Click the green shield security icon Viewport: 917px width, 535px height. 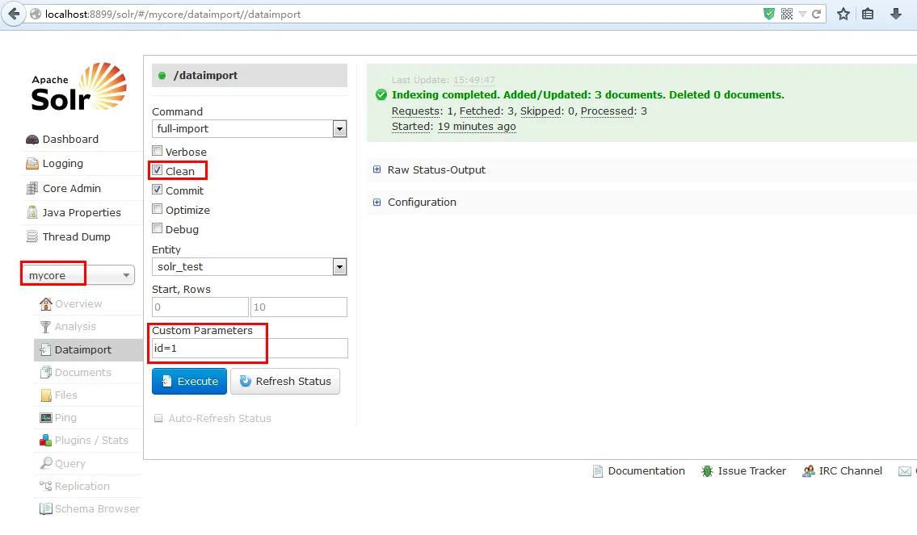pyautogui.click(x=769, y=14)
